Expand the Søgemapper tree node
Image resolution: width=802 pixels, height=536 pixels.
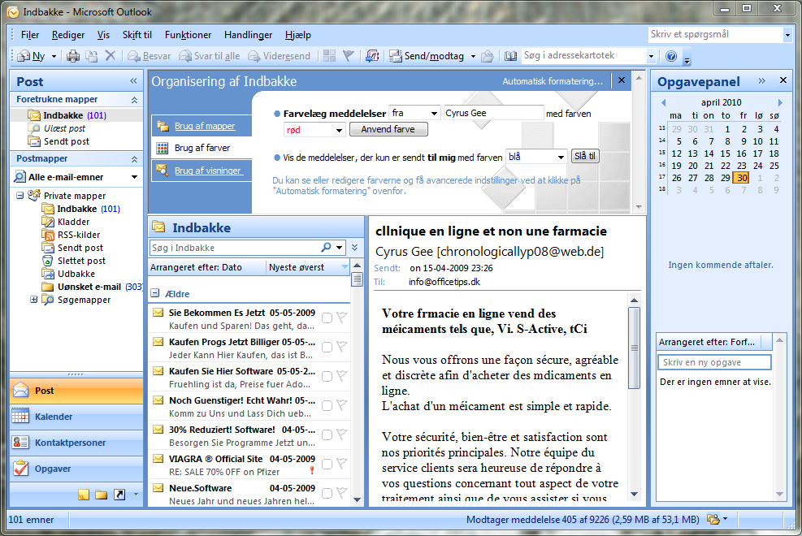(34, 300)
